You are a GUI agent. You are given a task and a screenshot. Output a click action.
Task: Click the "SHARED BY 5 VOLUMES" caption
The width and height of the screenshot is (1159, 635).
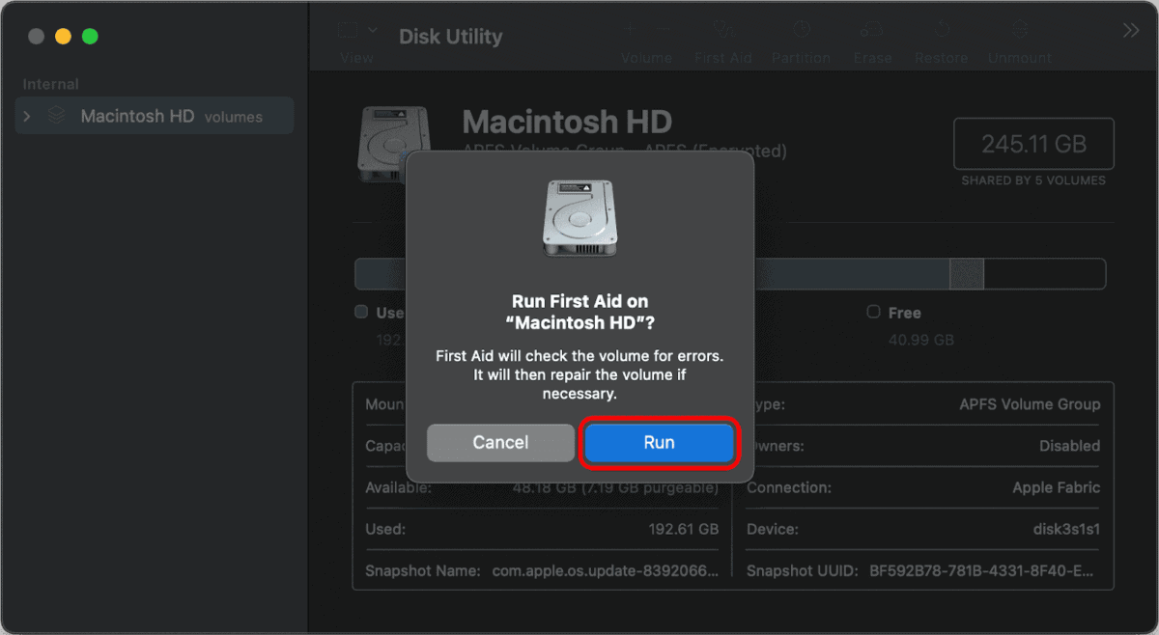pyautogui.click(x=1033, y=180)
